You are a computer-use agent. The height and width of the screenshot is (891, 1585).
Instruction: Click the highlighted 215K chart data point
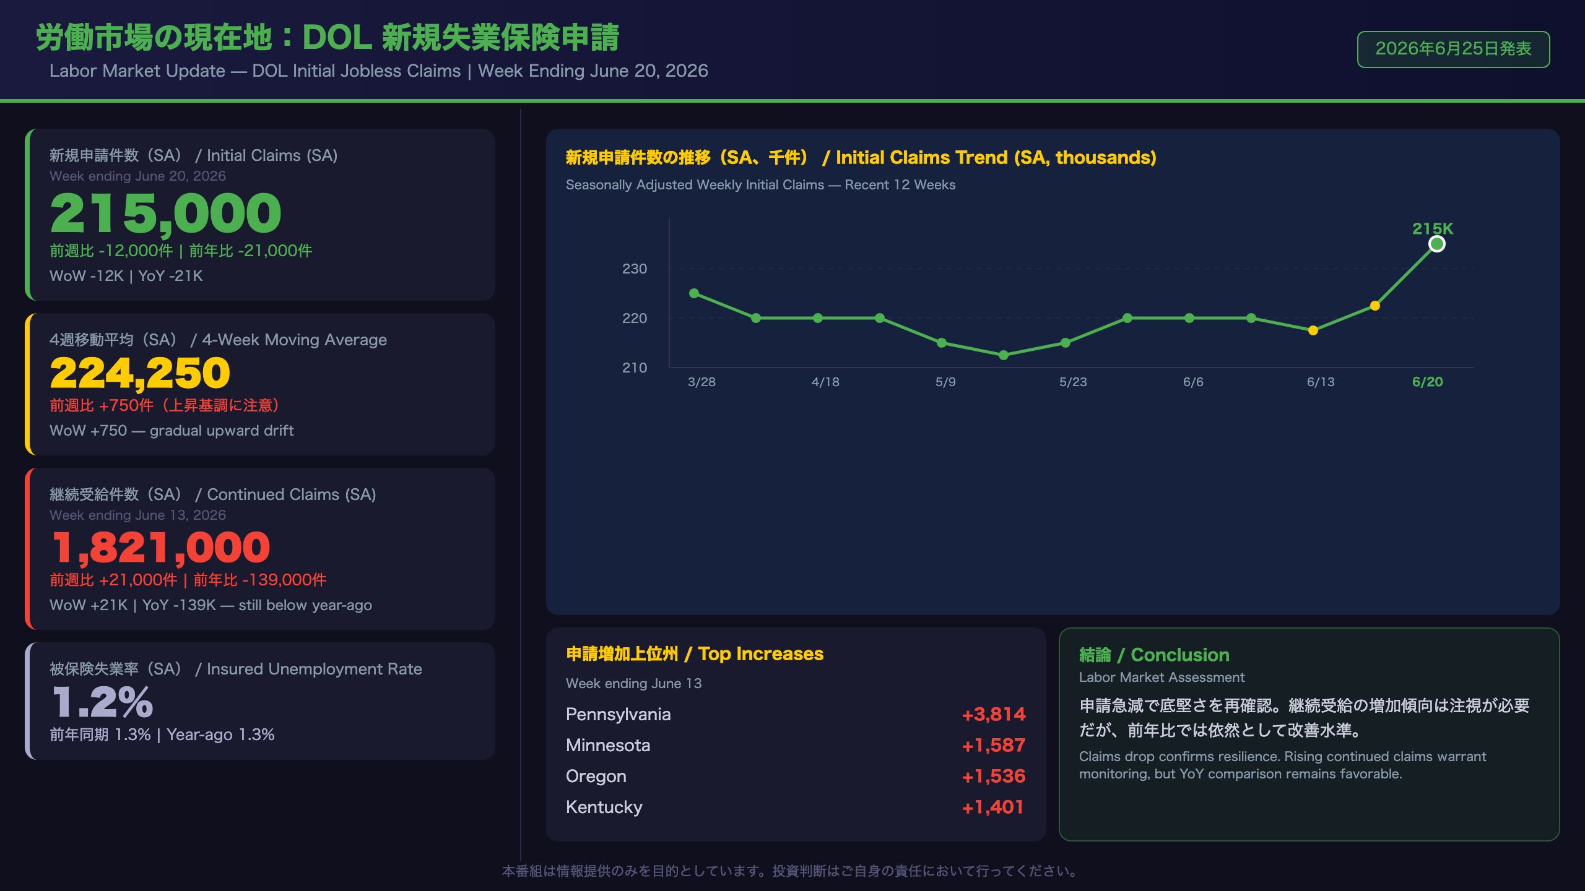[x=1437, y=244]
